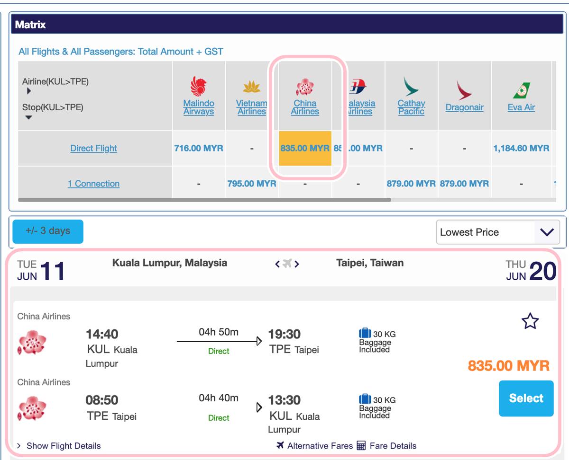Click the Eva Air logo icon
Screen dimensions: 569x460
click(521, 90)
